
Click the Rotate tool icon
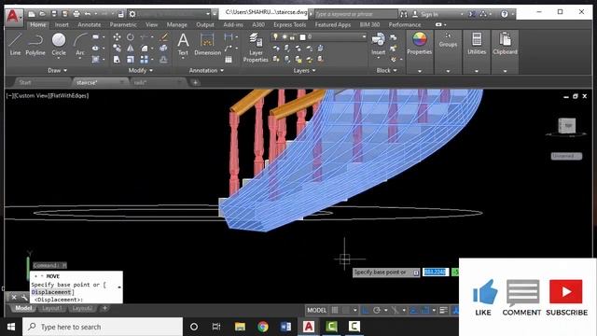131,37
